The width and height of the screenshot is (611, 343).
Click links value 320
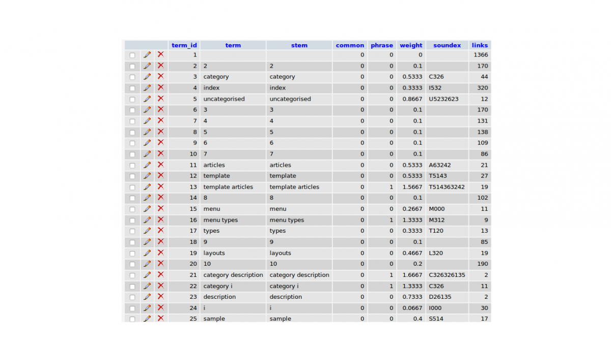point(483,88)
